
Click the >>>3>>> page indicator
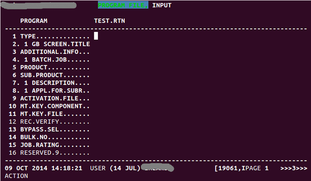click(294, 168)
